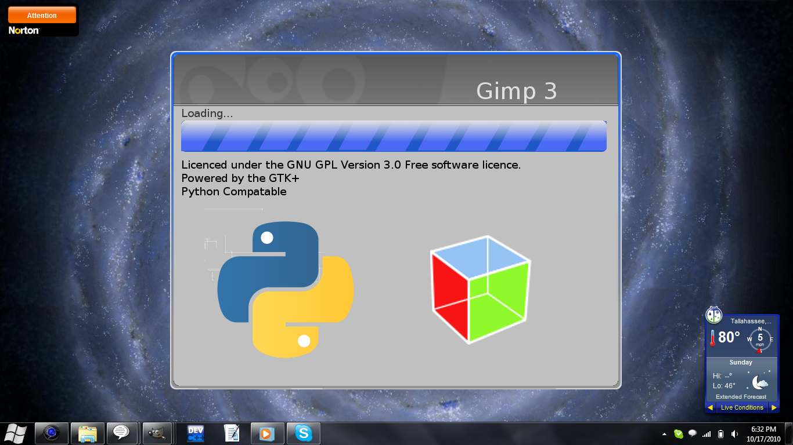
Task: Open the chat bubble application on the taskbar
Action: [x=122, y=433]
